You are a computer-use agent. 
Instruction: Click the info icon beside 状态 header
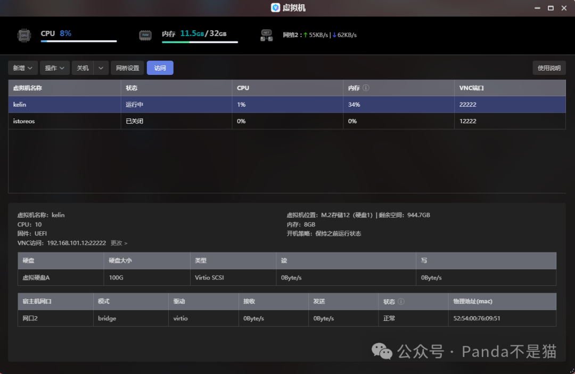401,302
